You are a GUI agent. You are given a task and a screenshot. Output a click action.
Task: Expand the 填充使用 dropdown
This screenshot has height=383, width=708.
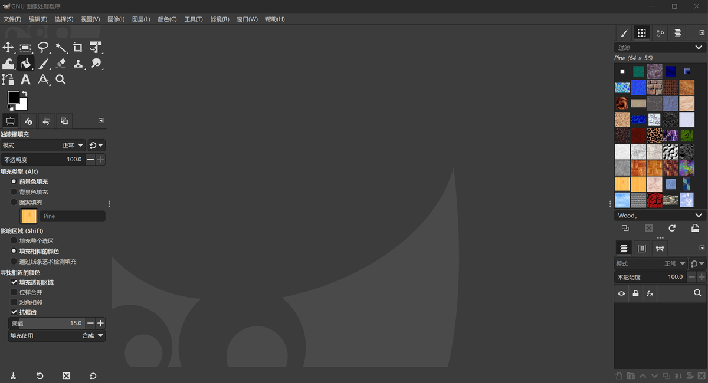(x=57, y=336)
